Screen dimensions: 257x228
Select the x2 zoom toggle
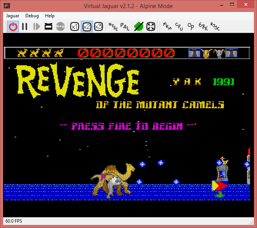tap(87, 26)
